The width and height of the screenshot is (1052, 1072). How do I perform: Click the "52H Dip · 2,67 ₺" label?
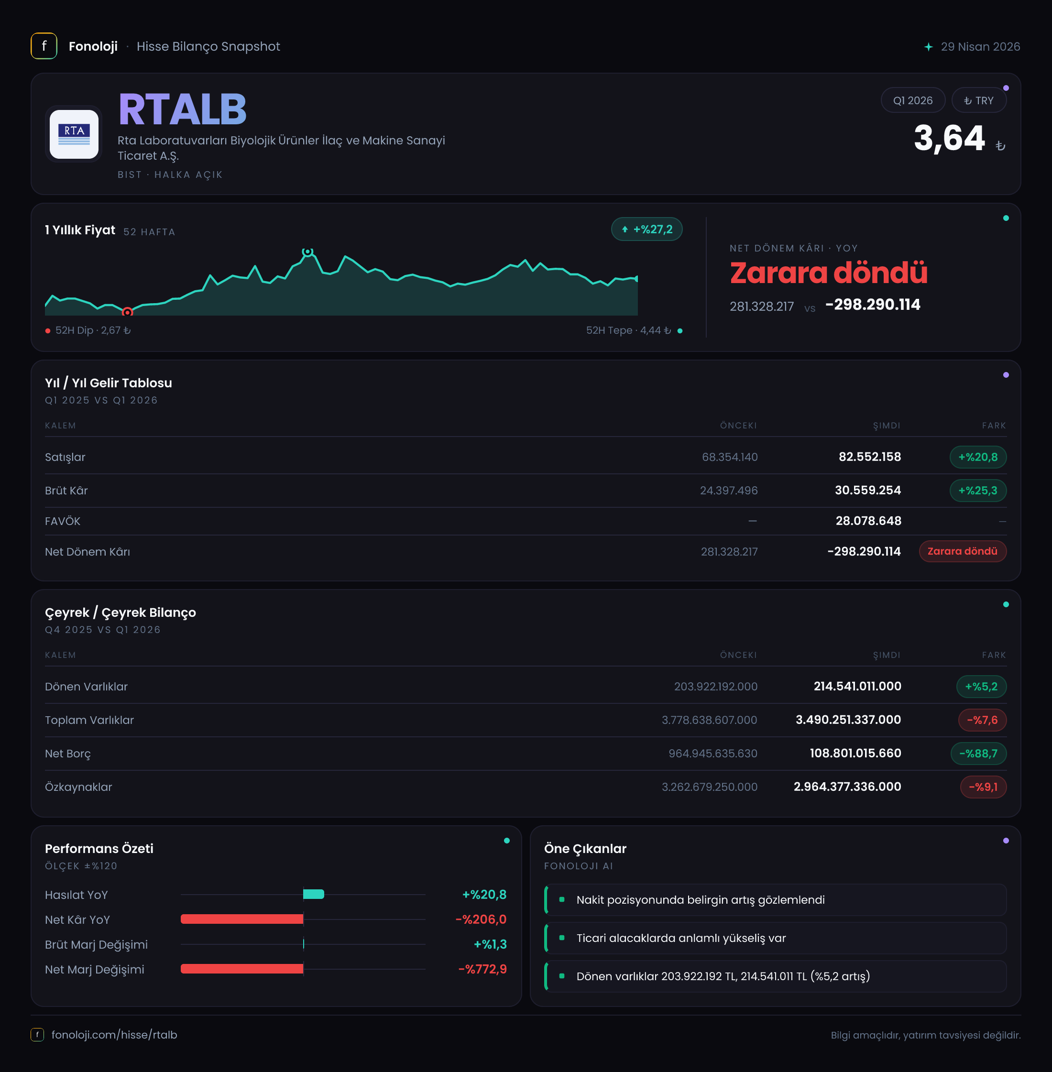[x=93, y=330]
